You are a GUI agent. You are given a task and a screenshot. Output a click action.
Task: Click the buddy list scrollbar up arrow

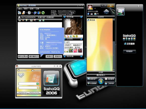[114, 20]
